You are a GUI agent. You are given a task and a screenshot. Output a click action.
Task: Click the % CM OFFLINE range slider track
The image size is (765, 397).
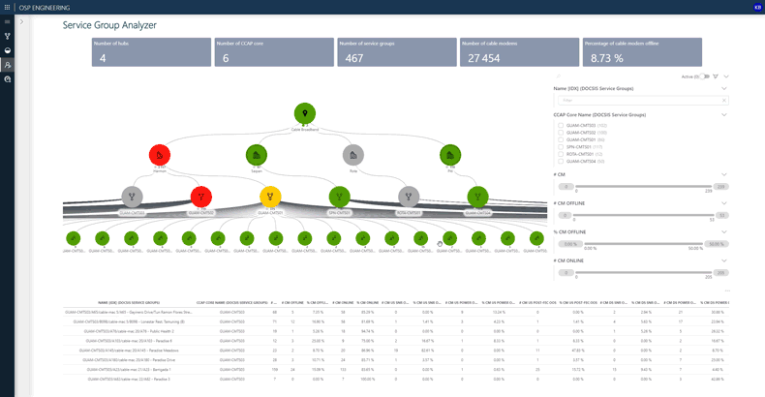click(644, 244)
